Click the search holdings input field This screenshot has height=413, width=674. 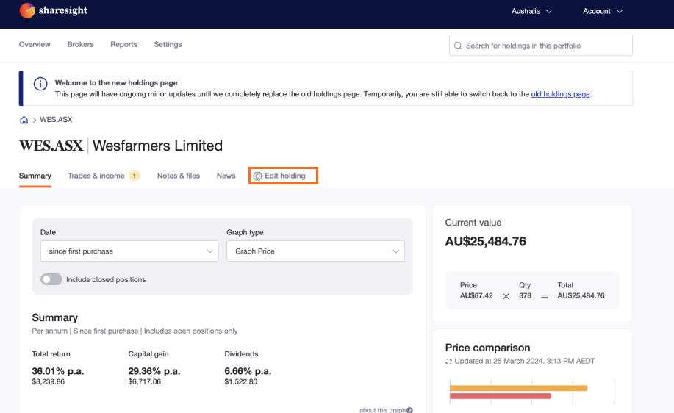pos(541,46)
